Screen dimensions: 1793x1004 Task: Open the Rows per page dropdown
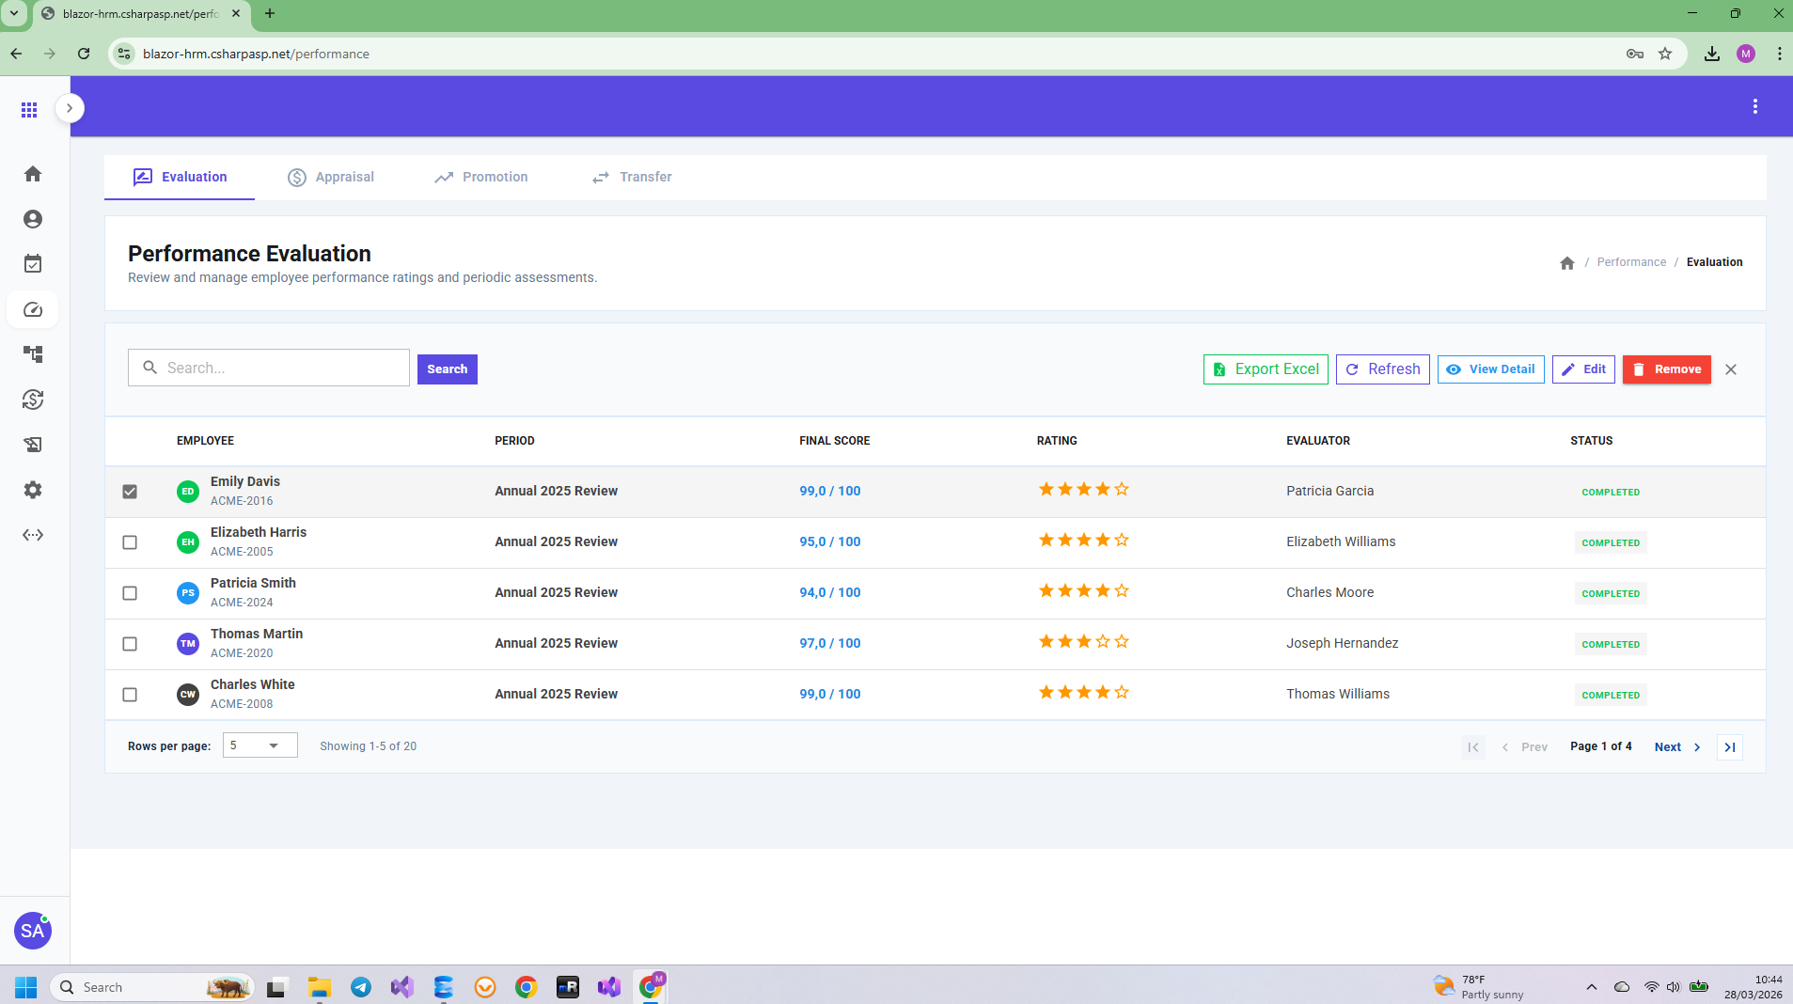coord(260,745)
